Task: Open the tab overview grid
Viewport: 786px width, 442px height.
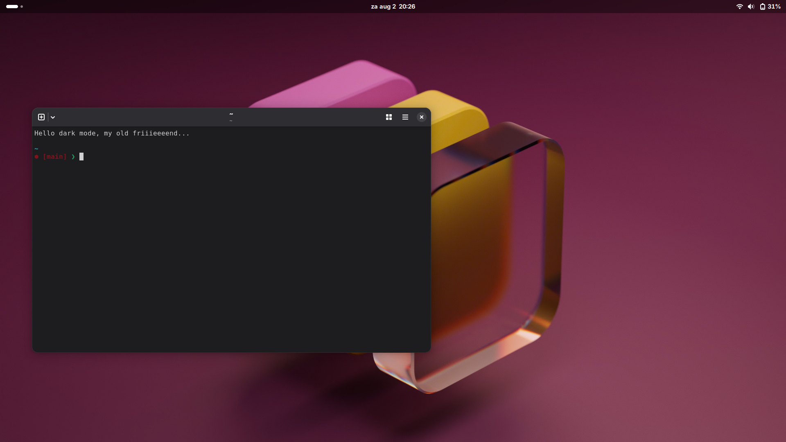Action: click(389, 117)
